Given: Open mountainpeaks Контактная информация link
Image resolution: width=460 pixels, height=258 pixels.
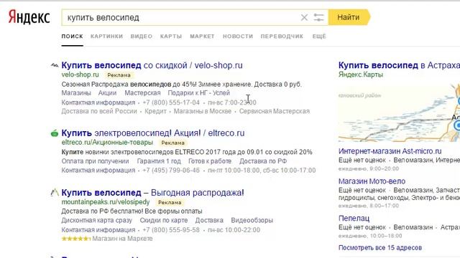Looking at the screenshot, I should (x=98, y=230).
